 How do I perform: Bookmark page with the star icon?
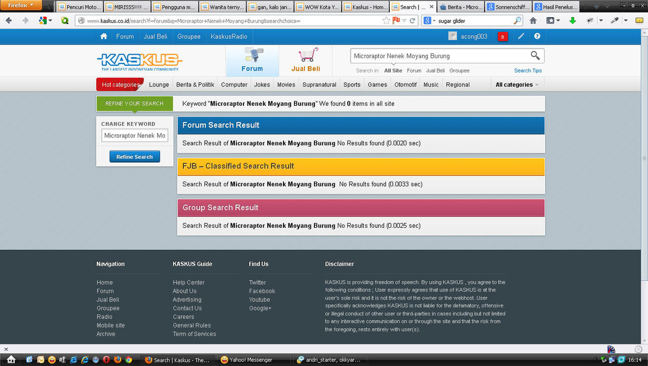tap(386, 21)
